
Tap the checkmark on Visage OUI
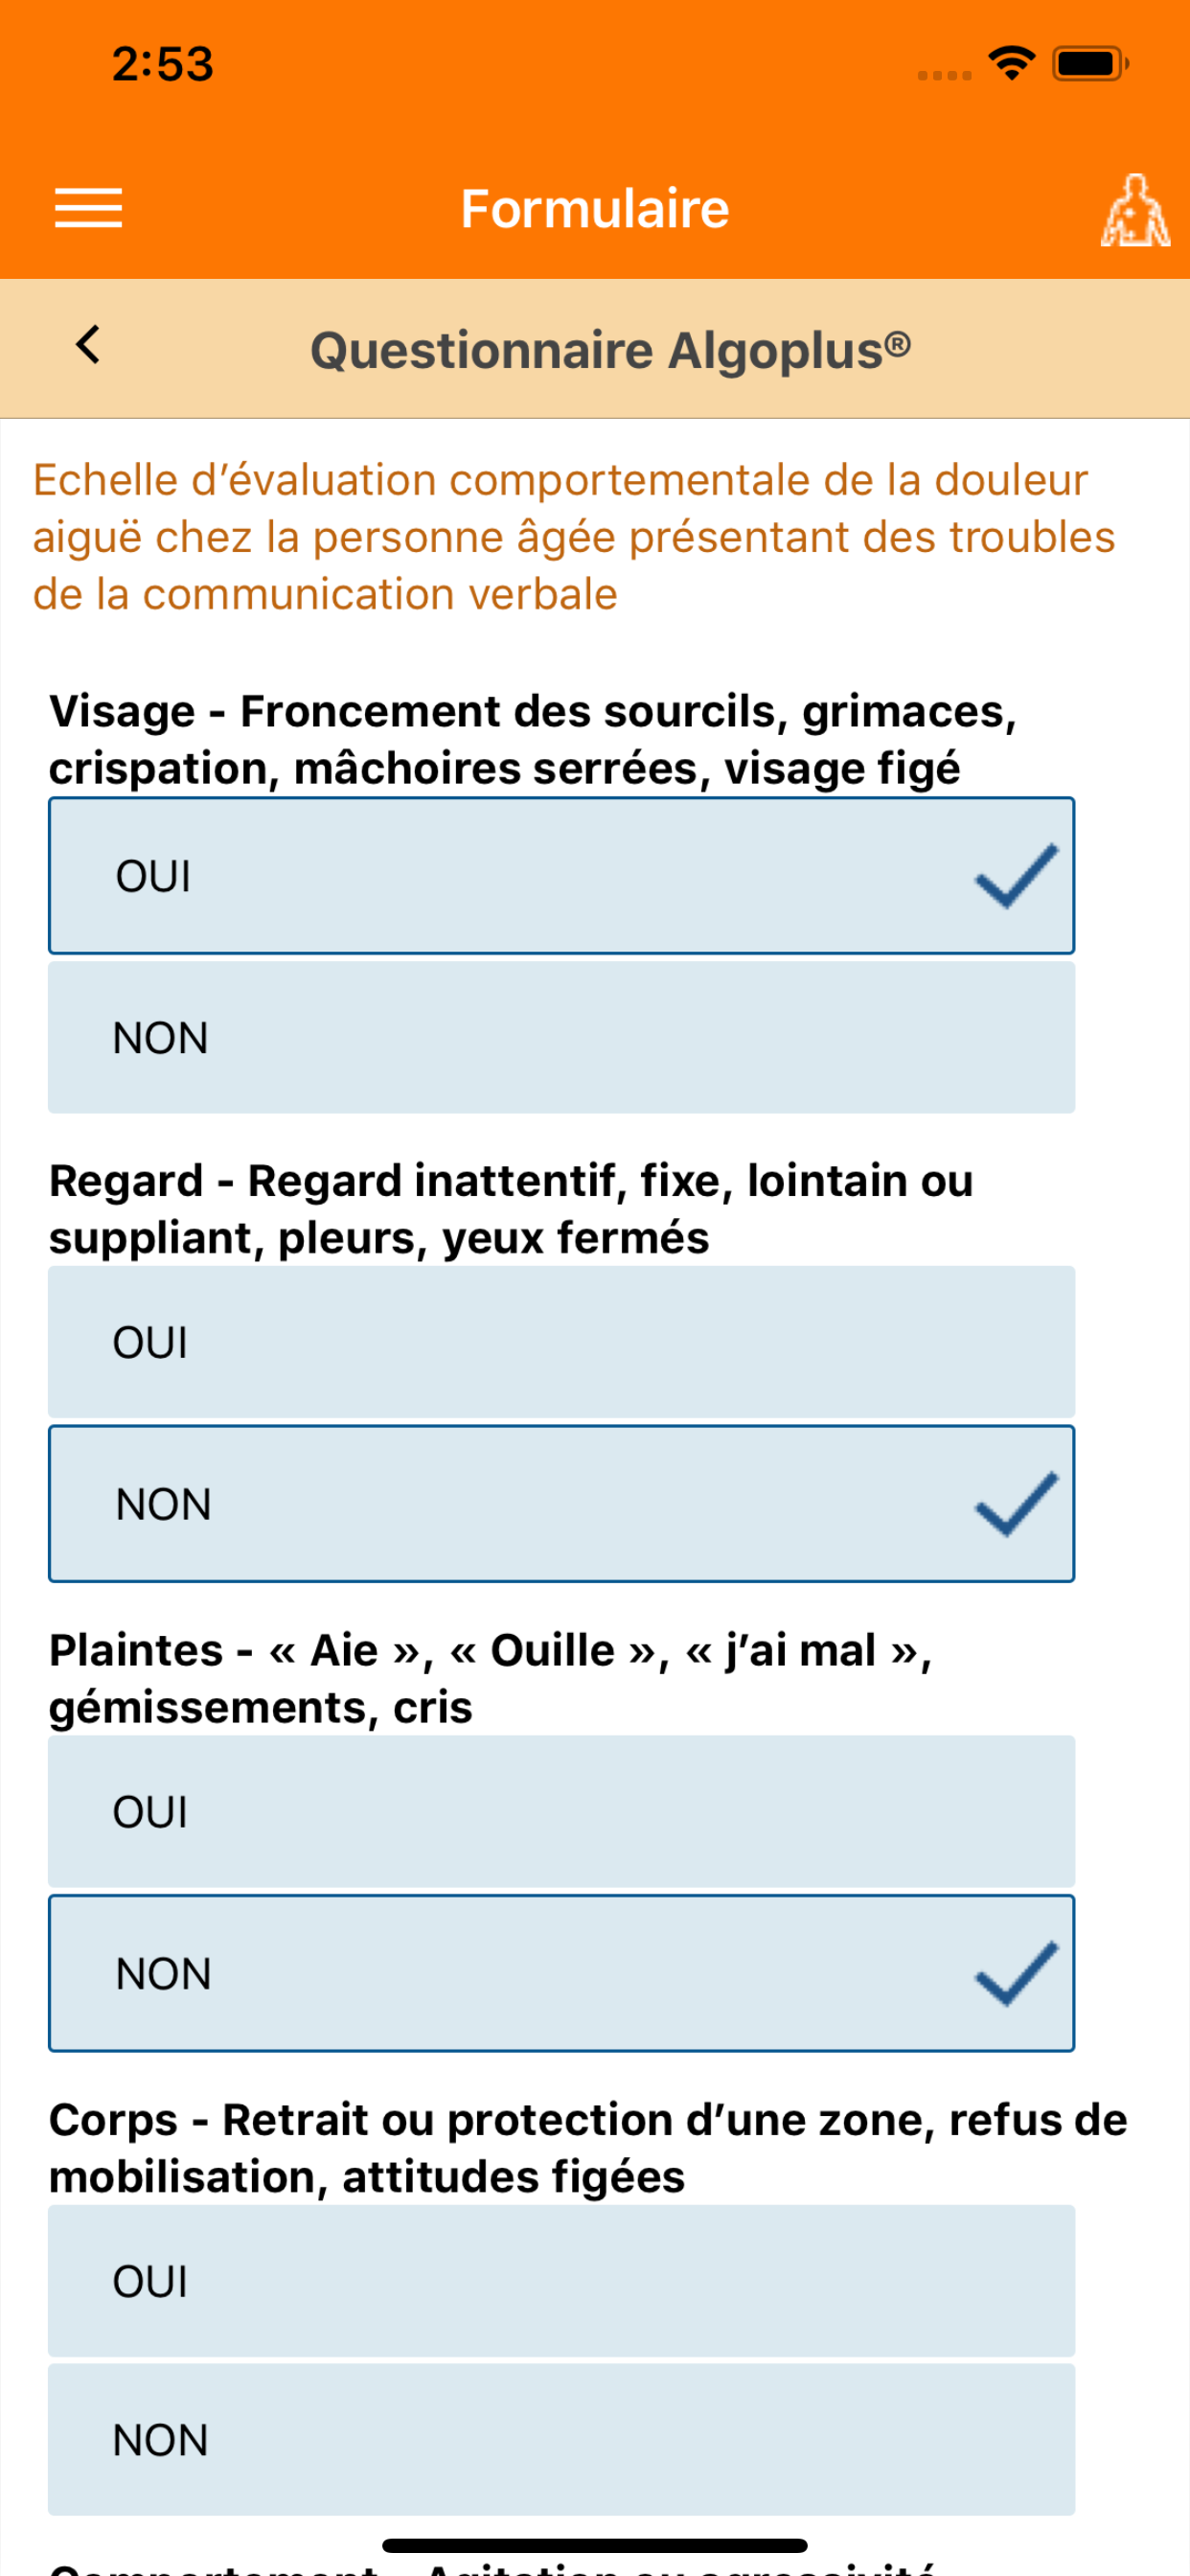(x=1016, y=876)
